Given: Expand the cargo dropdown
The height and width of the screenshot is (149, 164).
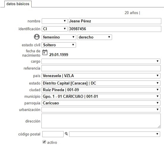Looking at the screenshot, I should pos(101,61).
